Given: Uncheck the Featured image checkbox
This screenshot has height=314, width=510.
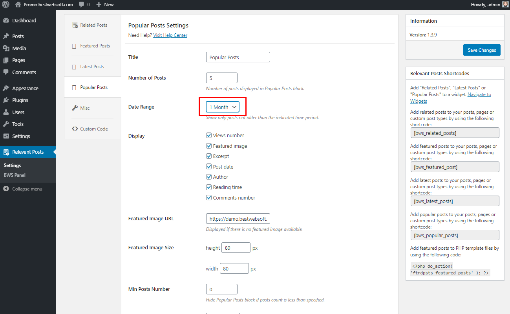Looking at the screenshot, I should click(x=209, y=146).
